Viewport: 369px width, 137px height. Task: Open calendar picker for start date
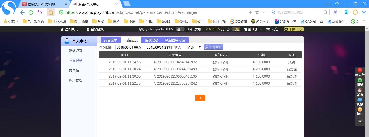click(140, 48)
